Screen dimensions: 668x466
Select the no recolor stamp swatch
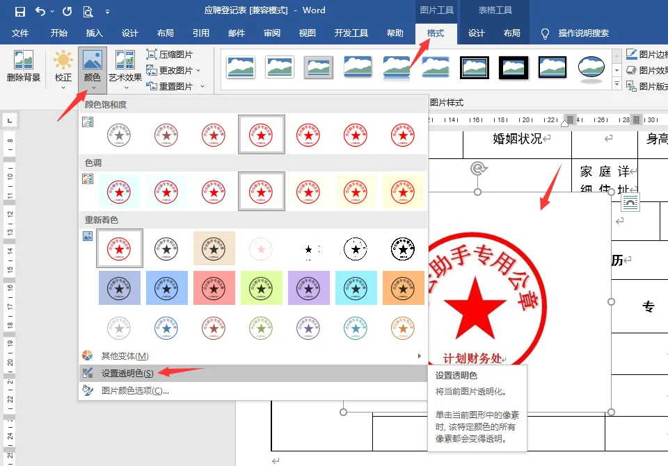[119, 249]
